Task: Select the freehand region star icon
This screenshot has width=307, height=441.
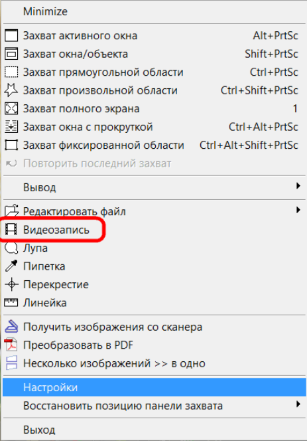Action: point(11,90)
